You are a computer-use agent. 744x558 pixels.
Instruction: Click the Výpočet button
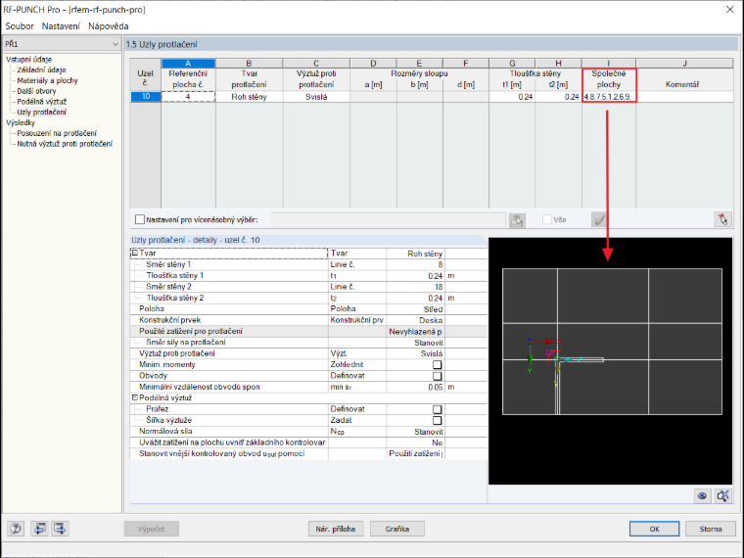click(152, 529)
